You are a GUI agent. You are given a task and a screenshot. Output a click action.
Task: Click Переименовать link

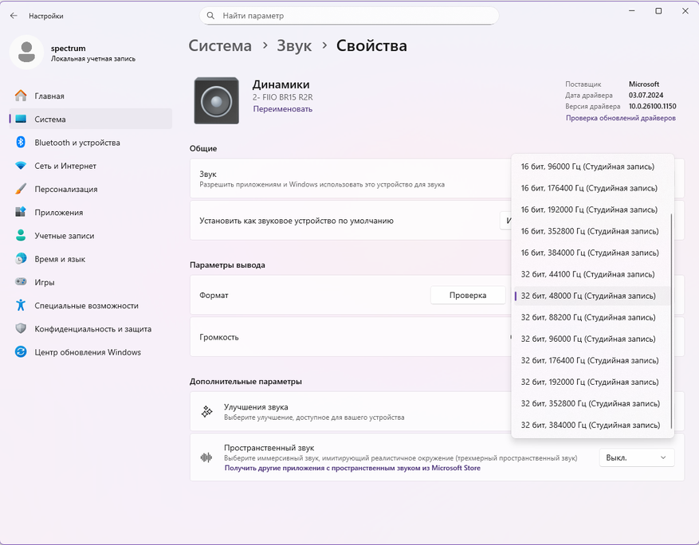(x=282, y=109)
